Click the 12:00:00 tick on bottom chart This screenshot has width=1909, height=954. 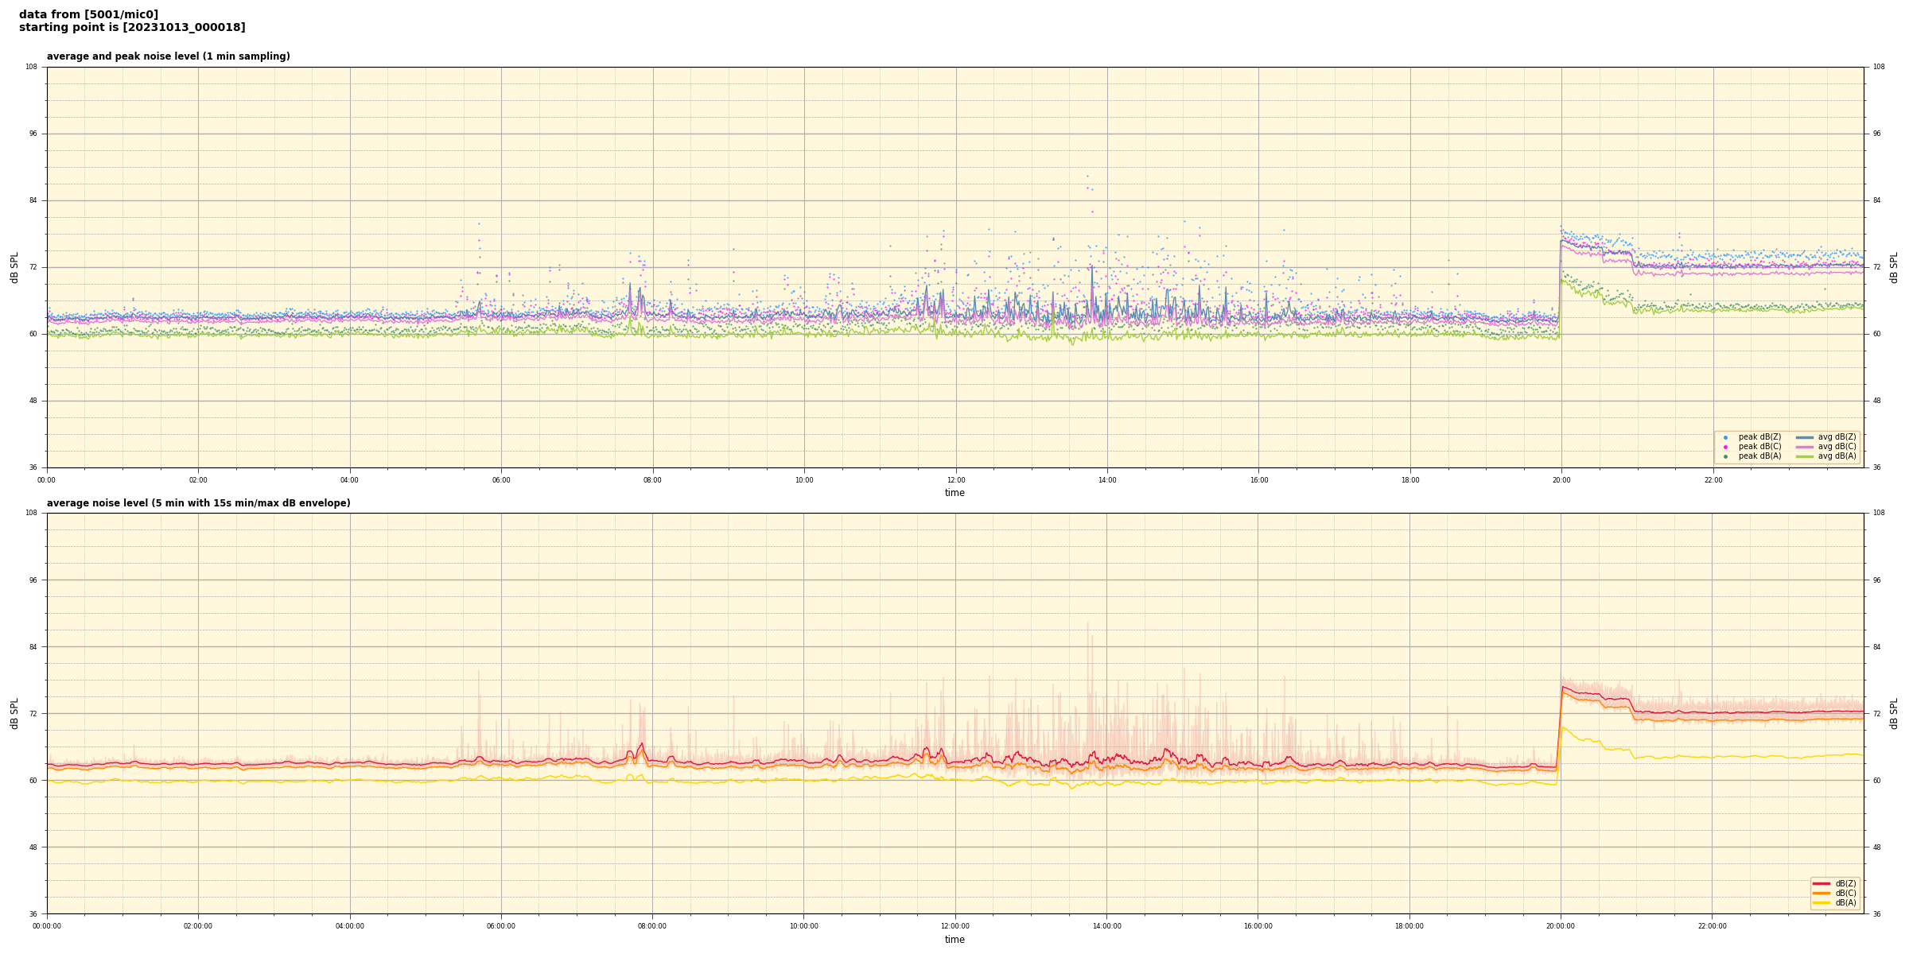(954, 926)
